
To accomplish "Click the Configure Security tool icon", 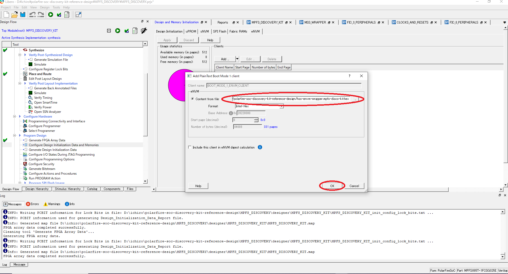I will coord(25,164).
